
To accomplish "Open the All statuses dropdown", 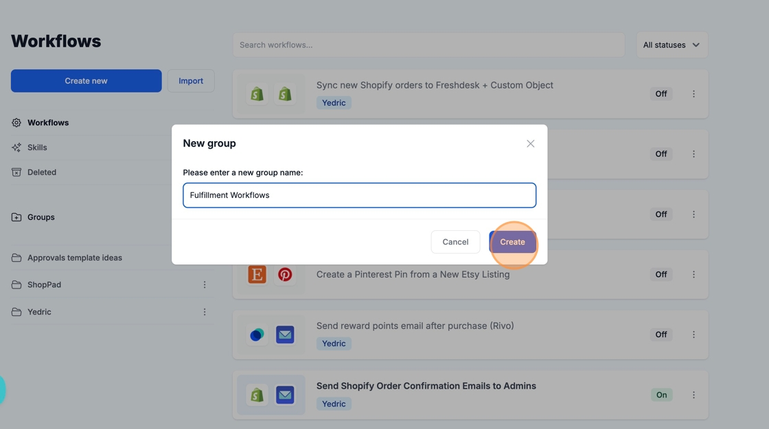I will tap(672, 45).
